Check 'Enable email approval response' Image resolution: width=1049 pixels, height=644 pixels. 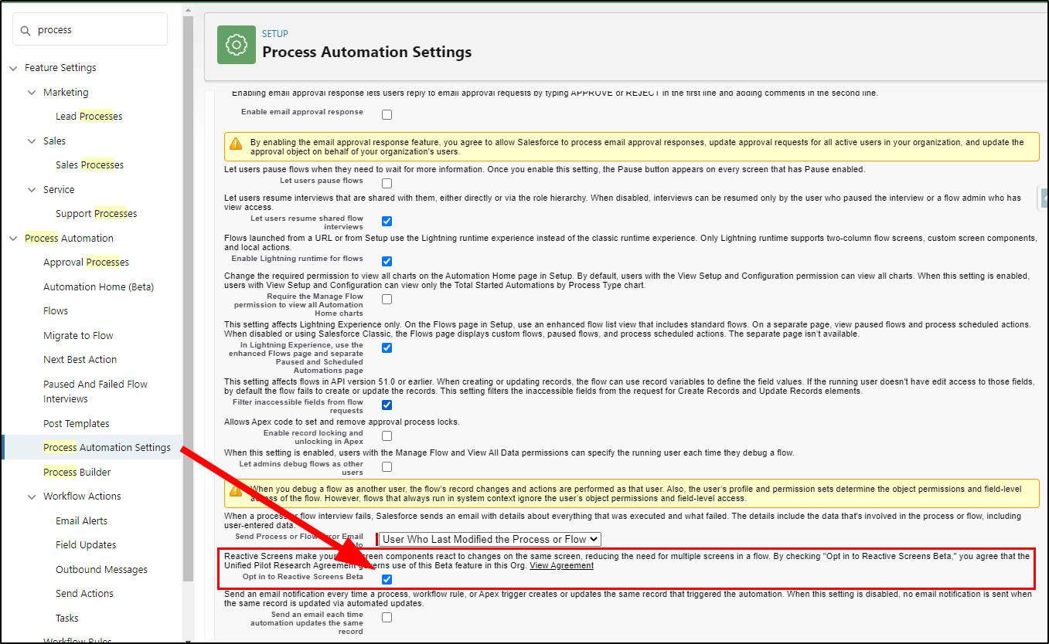pos(386,114)
